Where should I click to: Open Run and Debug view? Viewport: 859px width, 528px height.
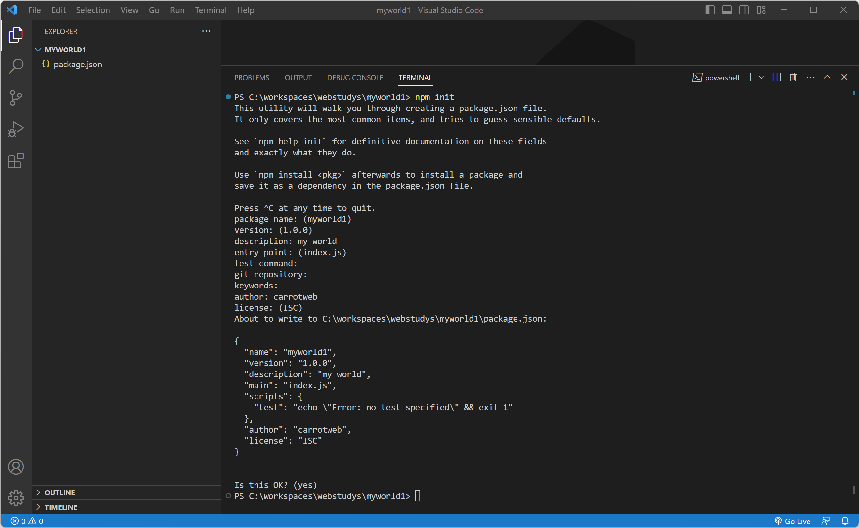(x=16, y=129)
